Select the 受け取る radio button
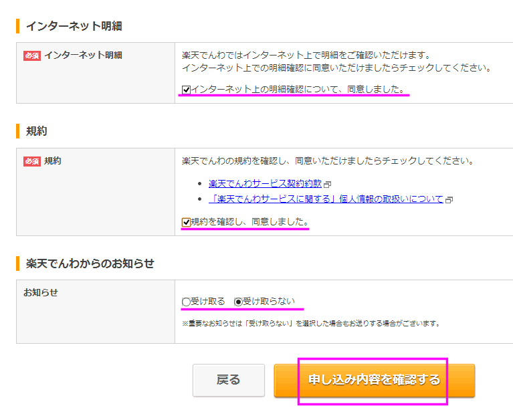Viewport: 513px width, 416px height. tap(186, 302)
